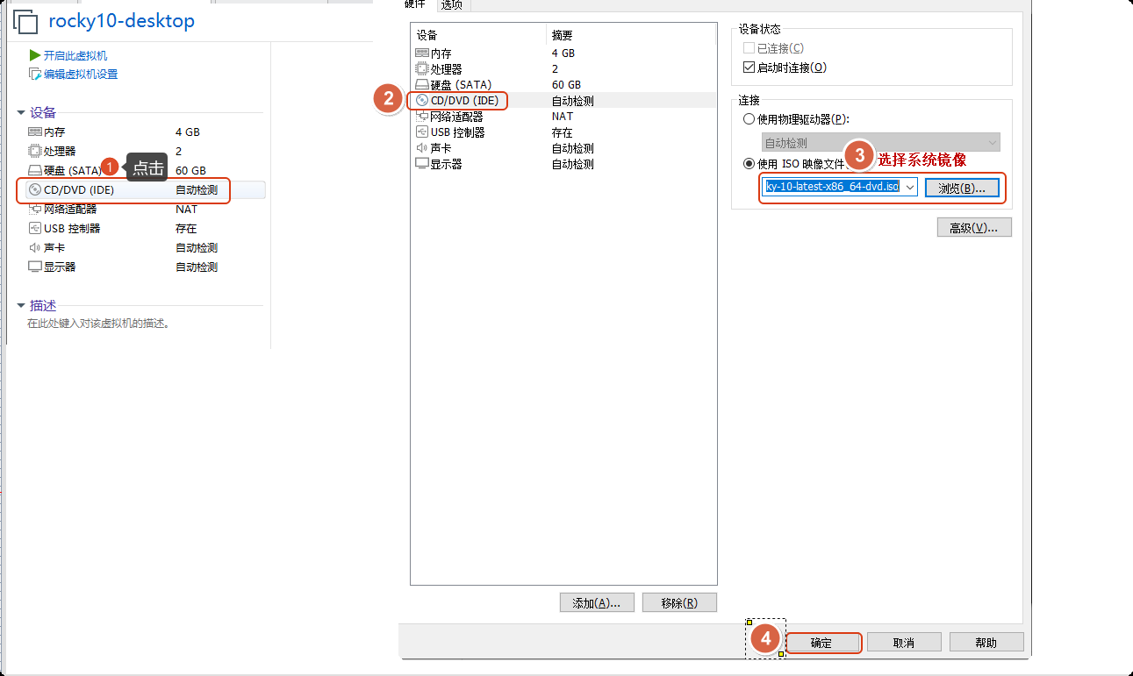Select the 使用物理驱动器 radio button

point(749,119)
